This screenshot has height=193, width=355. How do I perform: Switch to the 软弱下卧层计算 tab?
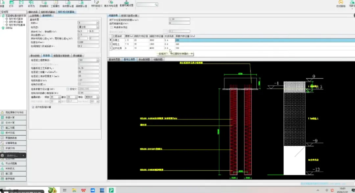129,15
